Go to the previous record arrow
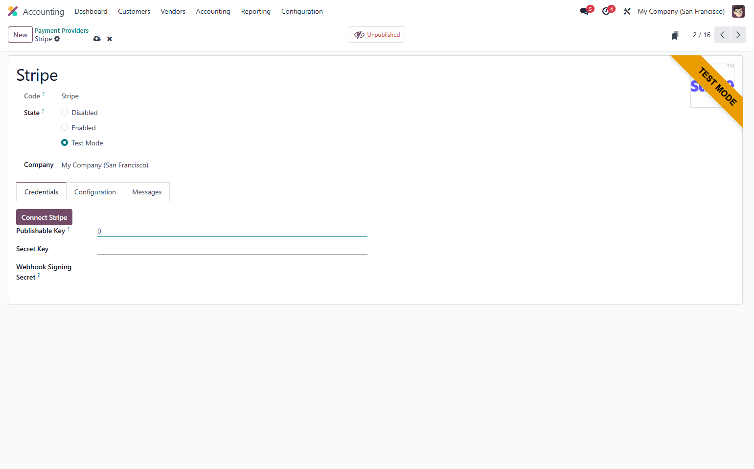The width and height of the screenshot is (754, 469). tap(722, 35)
